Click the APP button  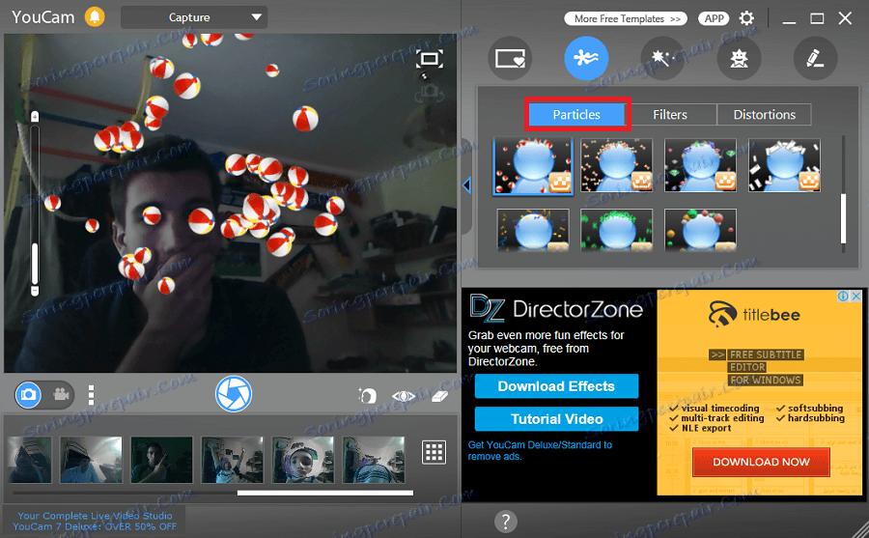point(714,19)
